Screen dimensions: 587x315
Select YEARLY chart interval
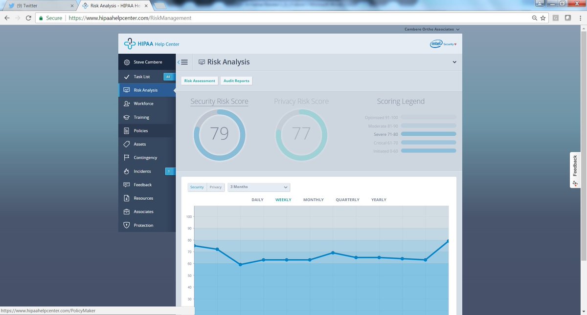pyautogui.click(x=379, y=200)
